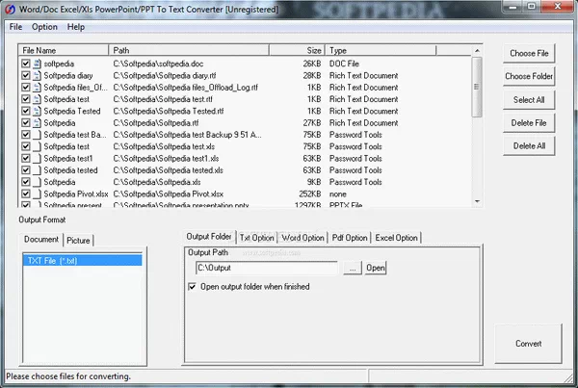Open the Pdf Option tab
The image size is (578, 388).
coord(350,238)
